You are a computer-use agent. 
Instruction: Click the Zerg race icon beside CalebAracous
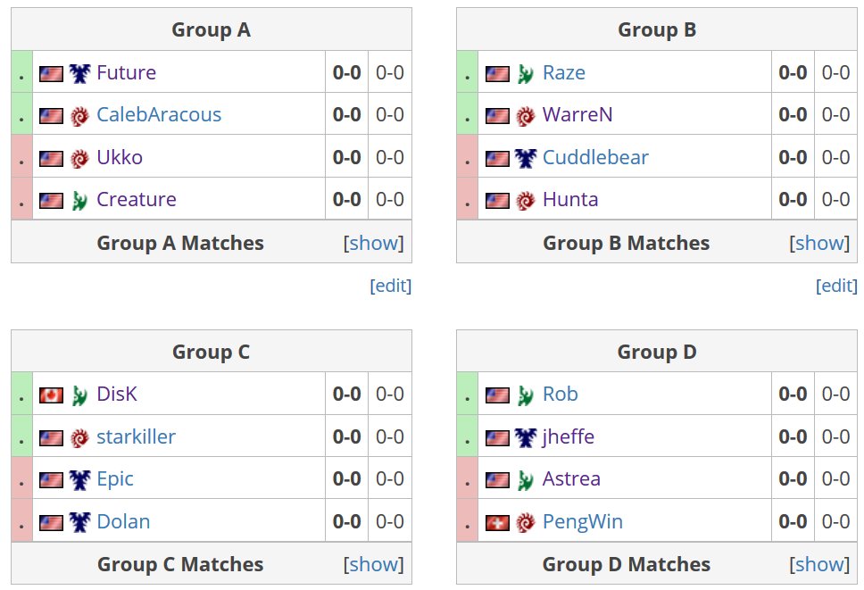79,116
